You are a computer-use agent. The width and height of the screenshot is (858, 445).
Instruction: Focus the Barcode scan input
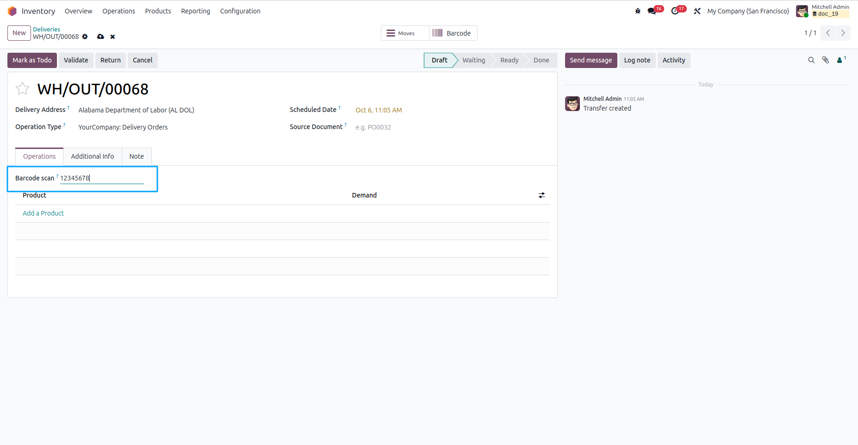click(x=102, y=178)
